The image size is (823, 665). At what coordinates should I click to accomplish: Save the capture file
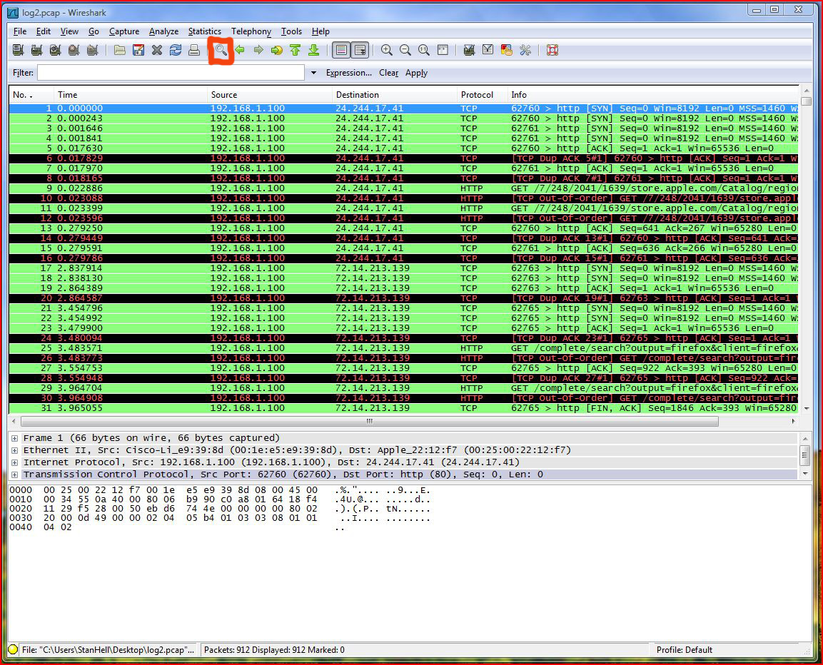pyautogui.click(x=138, y=51)
